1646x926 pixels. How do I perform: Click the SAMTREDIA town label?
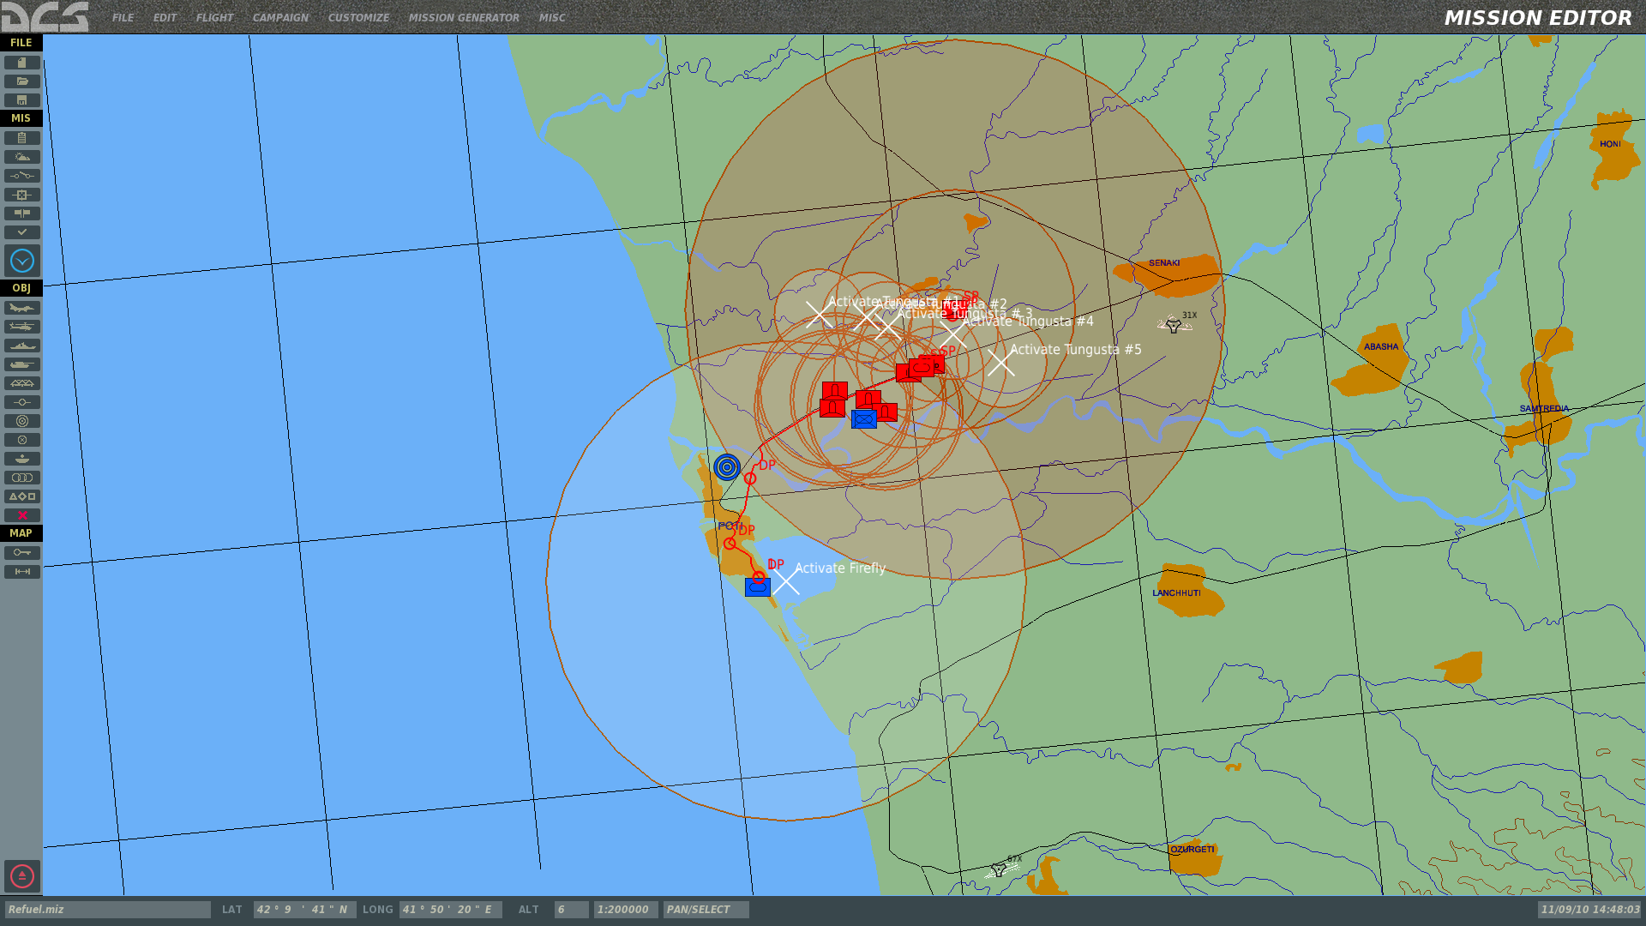click(1544, 409)
